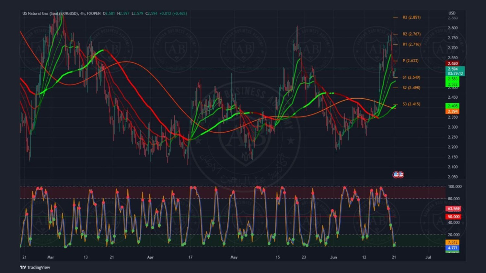Click the 2.050 price axis label

coord(453,177)
